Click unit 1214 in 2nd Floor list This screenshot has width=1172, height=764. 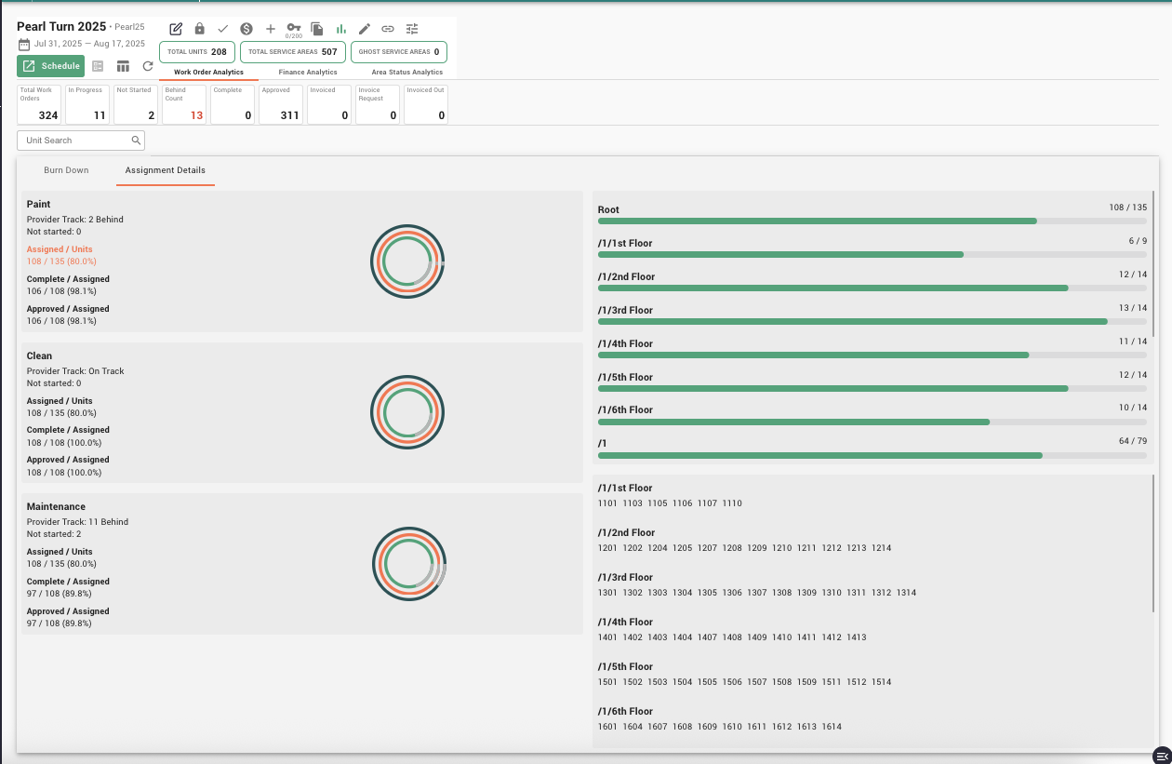pyautogui.click(x=882, y=548)
